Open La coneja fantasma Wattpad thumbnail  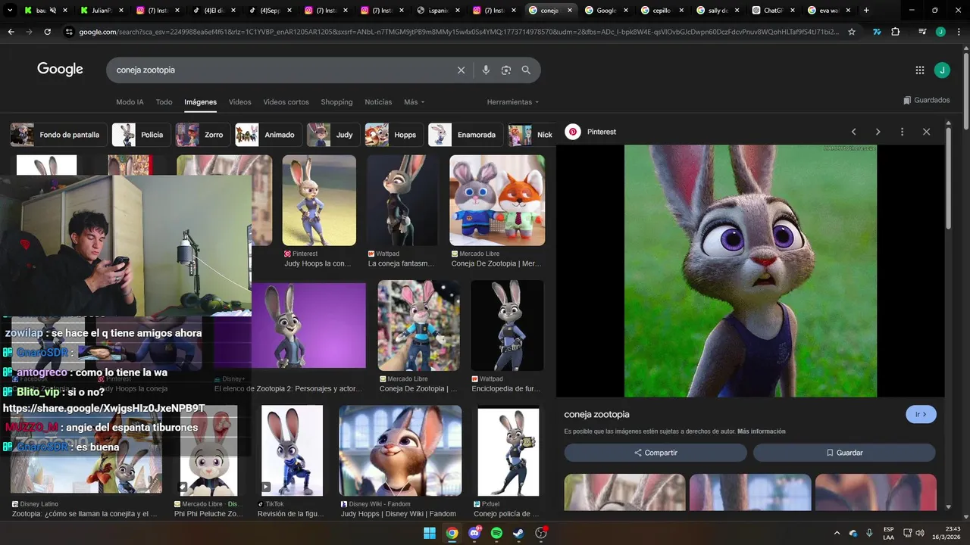[x=402, y=201]
